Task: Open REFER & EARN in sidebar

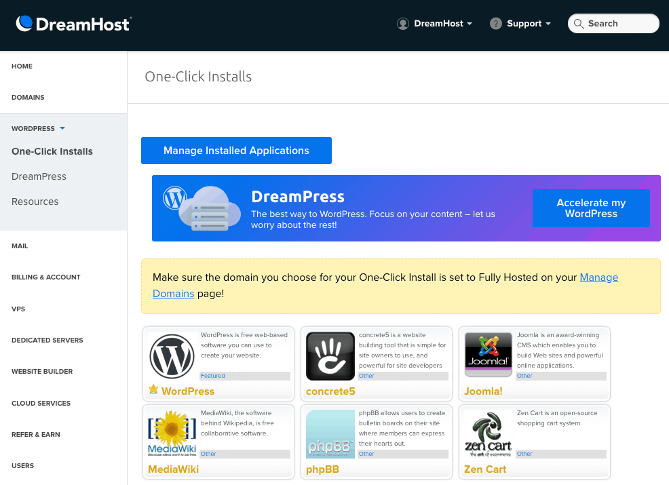Action: tap(36, 435)
